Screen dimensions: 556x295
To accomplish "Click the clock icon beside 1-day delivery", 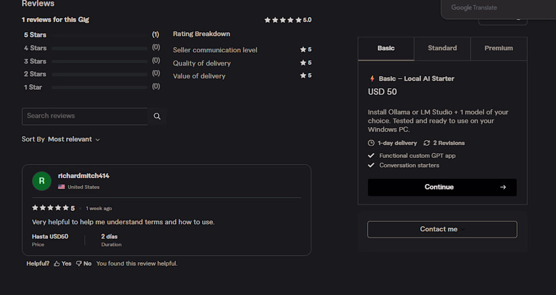I will 372,143.
